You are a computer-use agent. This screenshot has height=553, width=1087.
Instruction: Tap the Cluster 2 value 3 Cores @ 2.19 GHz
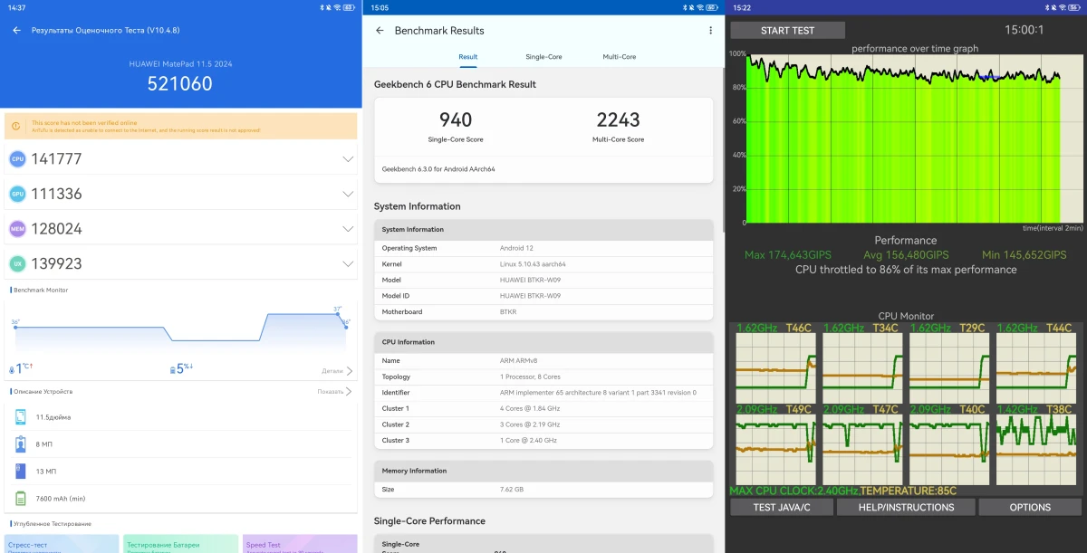(529, 424)
